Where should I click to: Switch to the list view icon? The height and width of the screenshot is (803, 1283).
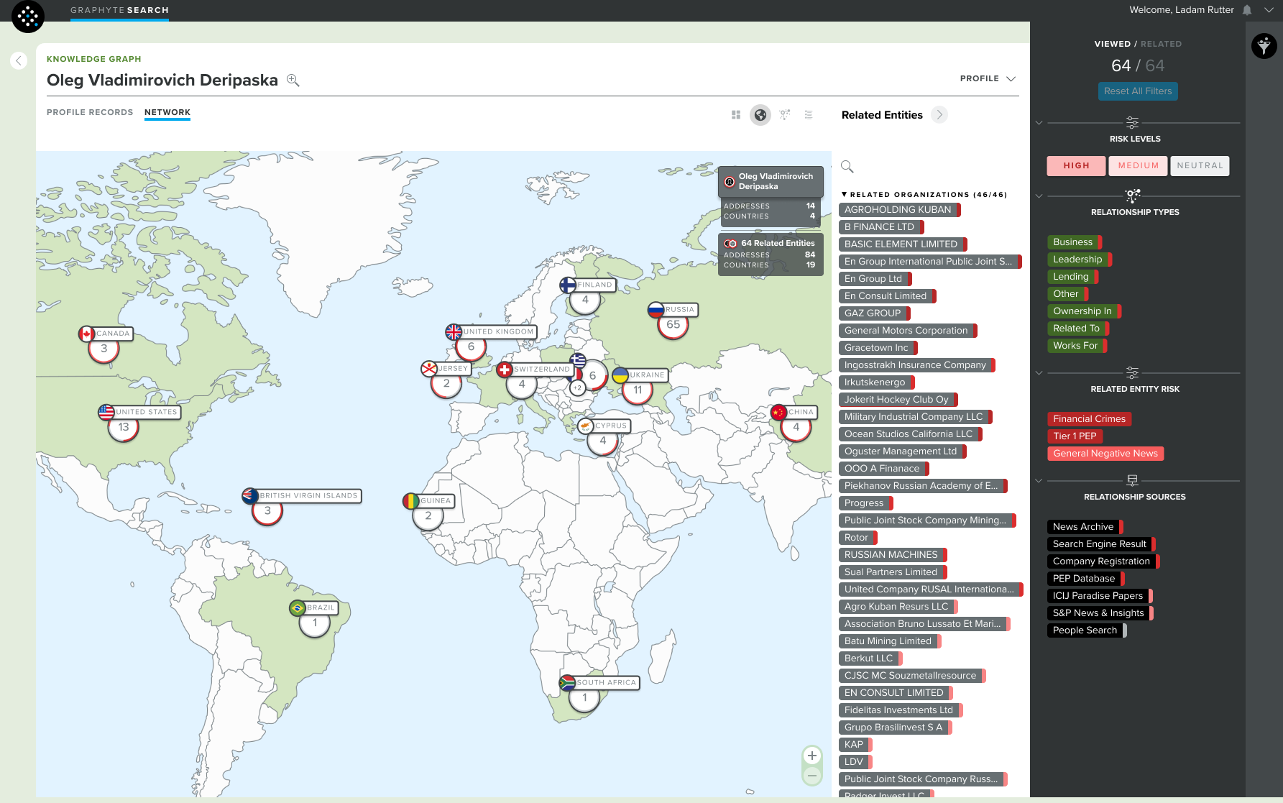(x=809, y=115)
